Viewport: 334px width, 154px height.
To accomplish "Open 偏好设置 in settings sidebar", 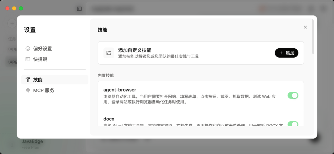I will tap(54, 49).
